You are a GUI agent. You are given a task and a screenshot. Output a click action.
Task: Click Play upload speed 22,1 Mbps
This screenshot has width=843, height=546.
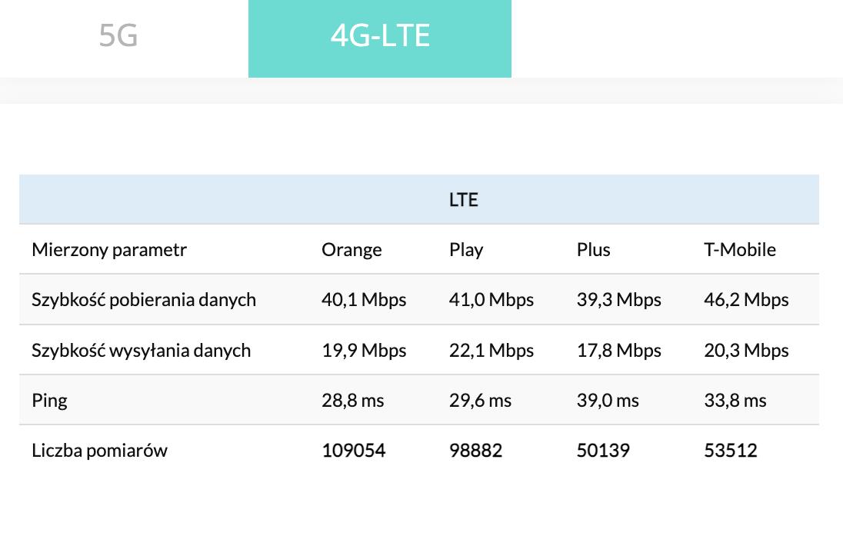pos(491,351)
